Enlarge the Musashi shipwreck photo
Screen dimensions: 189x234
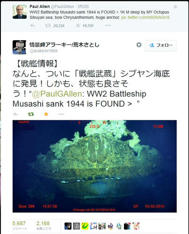94,166
